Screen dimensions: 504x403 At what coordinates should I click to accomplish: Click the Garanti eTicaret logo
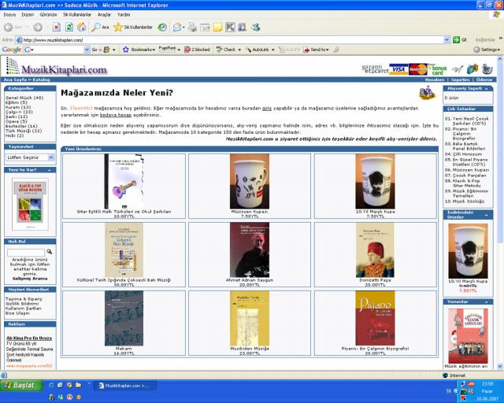(x=375, y=68)
